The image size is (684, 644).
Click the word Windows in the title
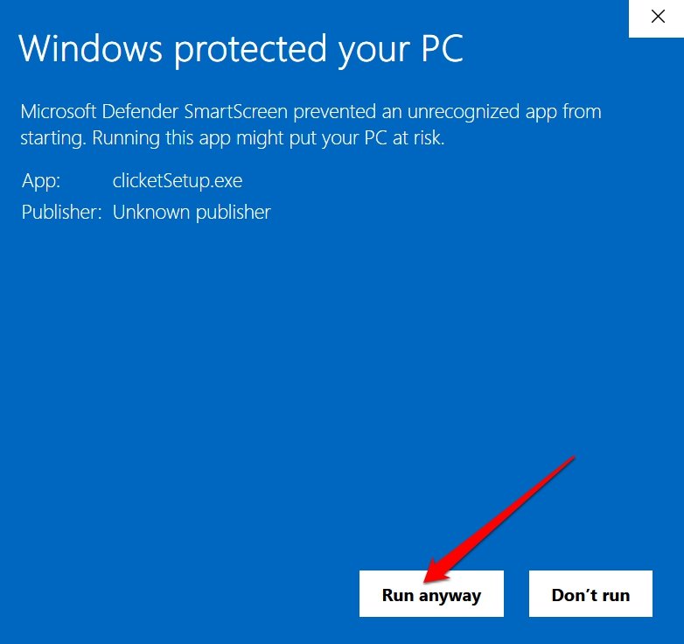coord(91,48)
